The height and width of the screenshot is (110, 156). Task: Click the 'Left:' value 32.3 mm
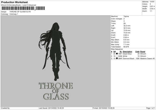[127, 26]
